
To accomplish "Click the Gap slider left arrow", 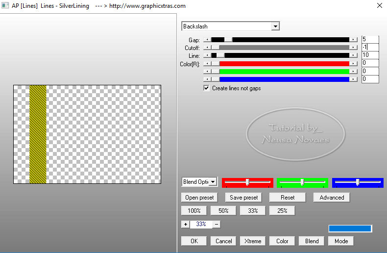I will pyautogui.click(x=207, y=40).
